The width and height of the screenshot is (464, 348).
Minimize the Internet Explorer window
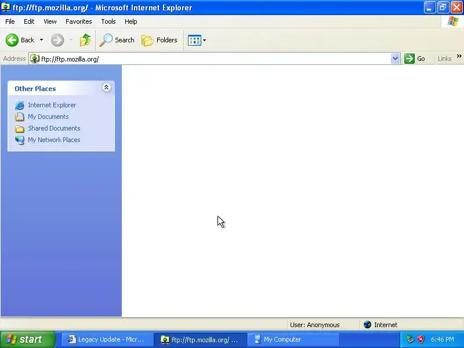pos(430,8)
